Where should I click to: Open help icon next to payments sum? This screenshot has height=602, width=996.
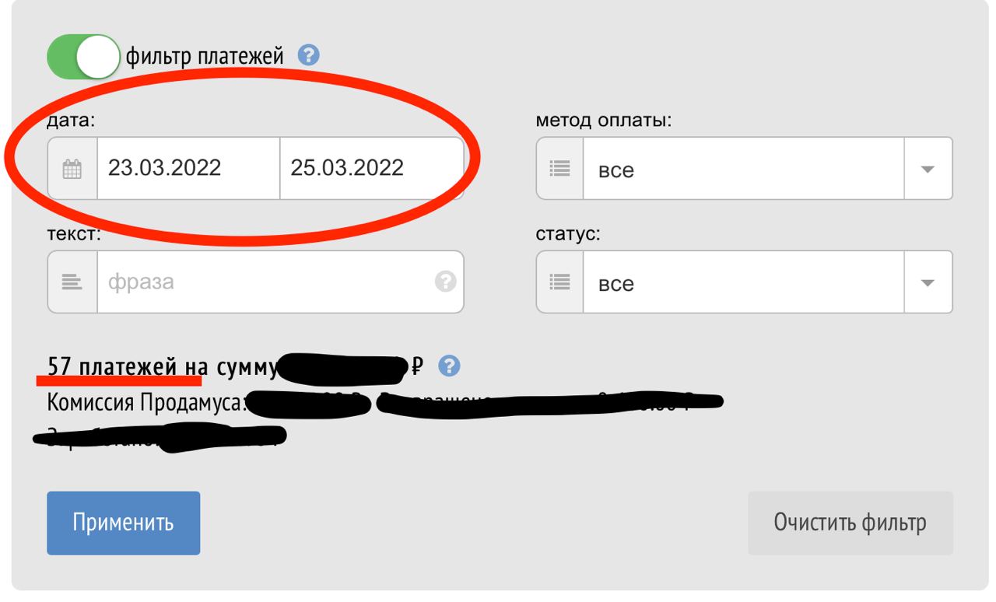point(449,366)
